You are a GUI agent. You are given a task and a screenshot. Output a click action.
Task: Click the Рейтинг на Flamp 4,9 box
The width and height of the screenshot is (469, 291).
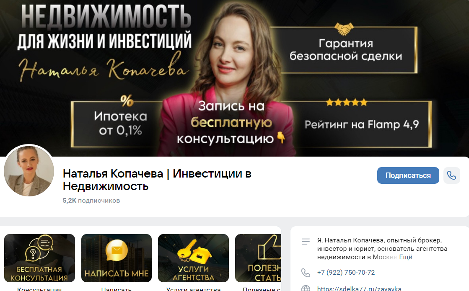click(362, 124)
